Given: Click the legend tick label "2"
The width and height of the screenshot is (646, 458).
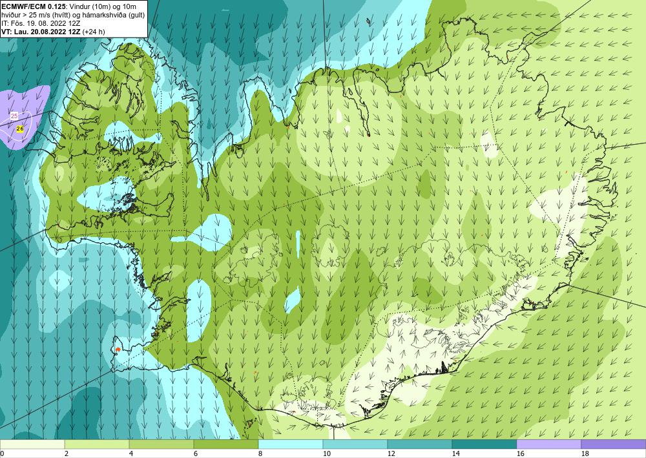Looking at the screenshot, I should pos(67,453).
